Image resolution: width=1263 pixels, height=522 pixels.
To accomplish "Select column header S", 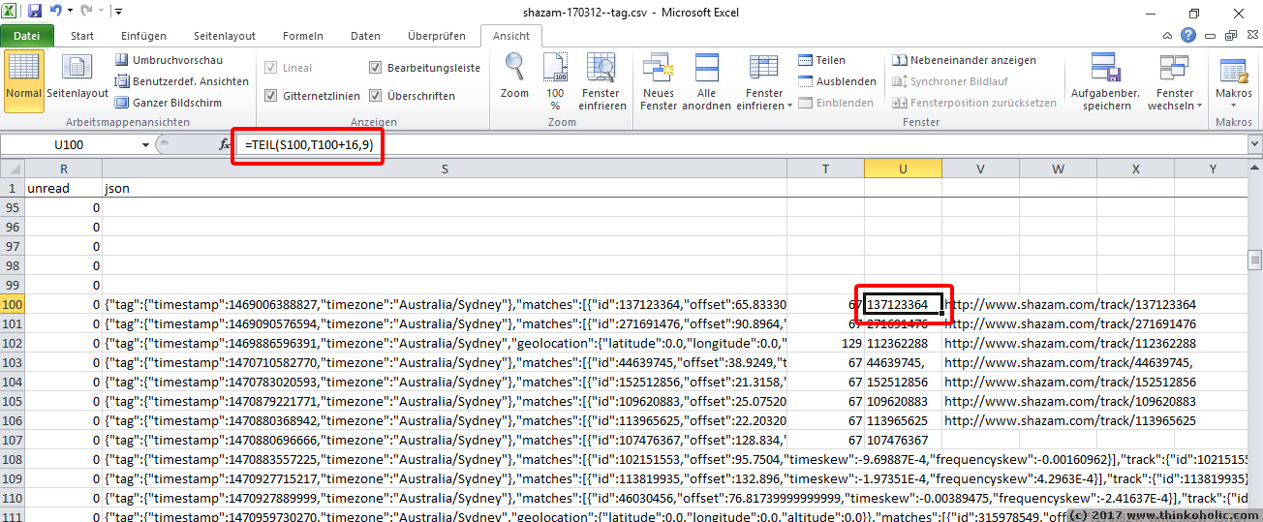I will click(445, 169).
